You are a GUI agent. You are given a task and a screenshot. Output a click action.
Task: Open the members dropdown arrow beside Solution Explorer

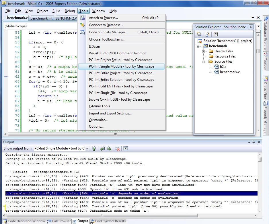[258, 26]
